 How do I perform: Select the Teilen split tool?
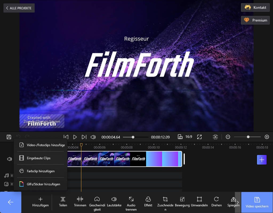pos(63,202)
